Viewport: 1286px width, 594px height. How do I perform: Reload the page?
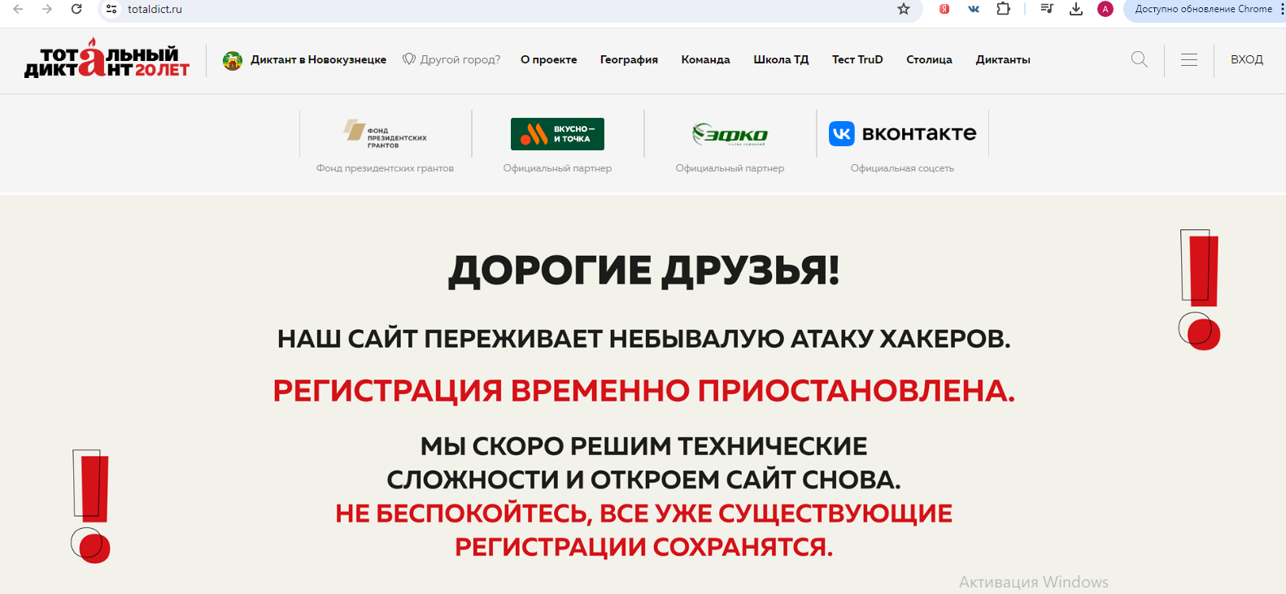point(76,9)
